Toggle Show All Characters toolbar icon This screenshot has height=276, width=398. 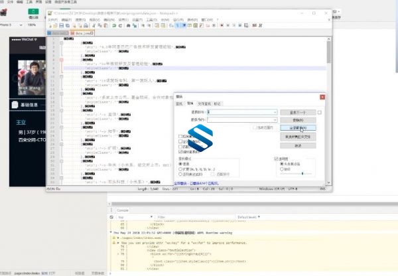click(x=177, y=25)
